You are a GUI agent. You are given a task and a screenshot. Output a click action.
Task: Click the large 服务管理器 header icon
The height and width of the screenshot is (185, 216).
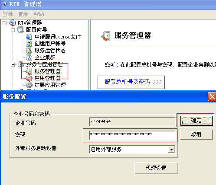[x=106, y=36]
